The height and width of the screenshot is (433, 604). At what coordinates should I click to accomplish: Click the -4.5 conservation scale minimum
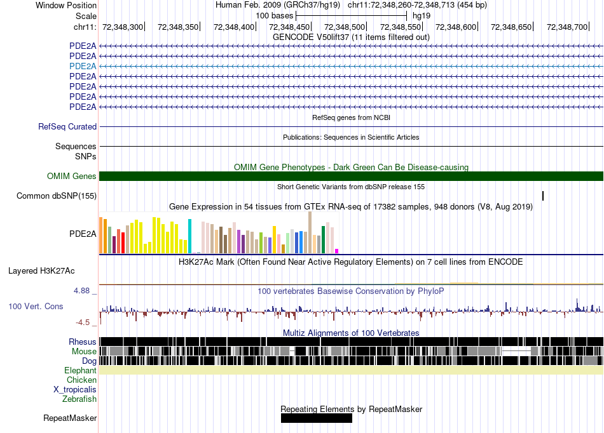point(83,323)
